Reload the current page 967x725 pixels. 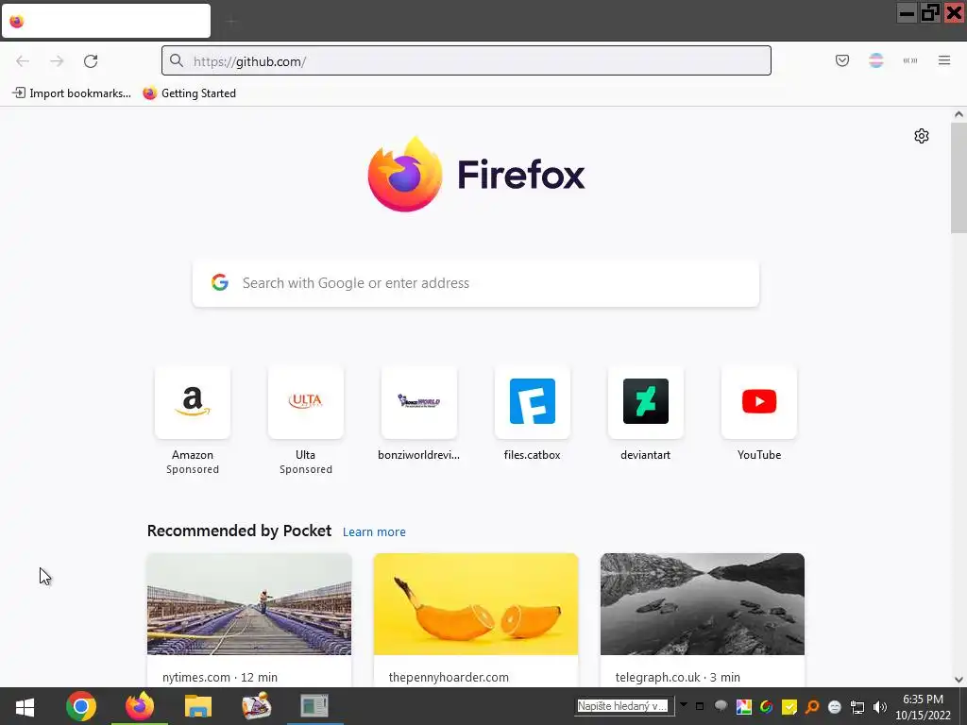click(x=91, y=61)
